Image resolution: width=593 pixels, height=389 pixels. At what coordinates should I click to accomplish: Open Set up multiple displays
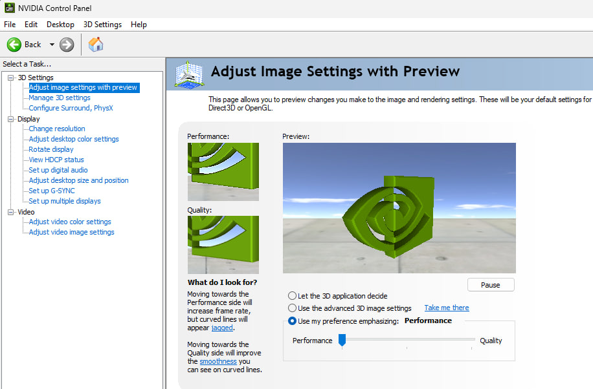(65, 202)
